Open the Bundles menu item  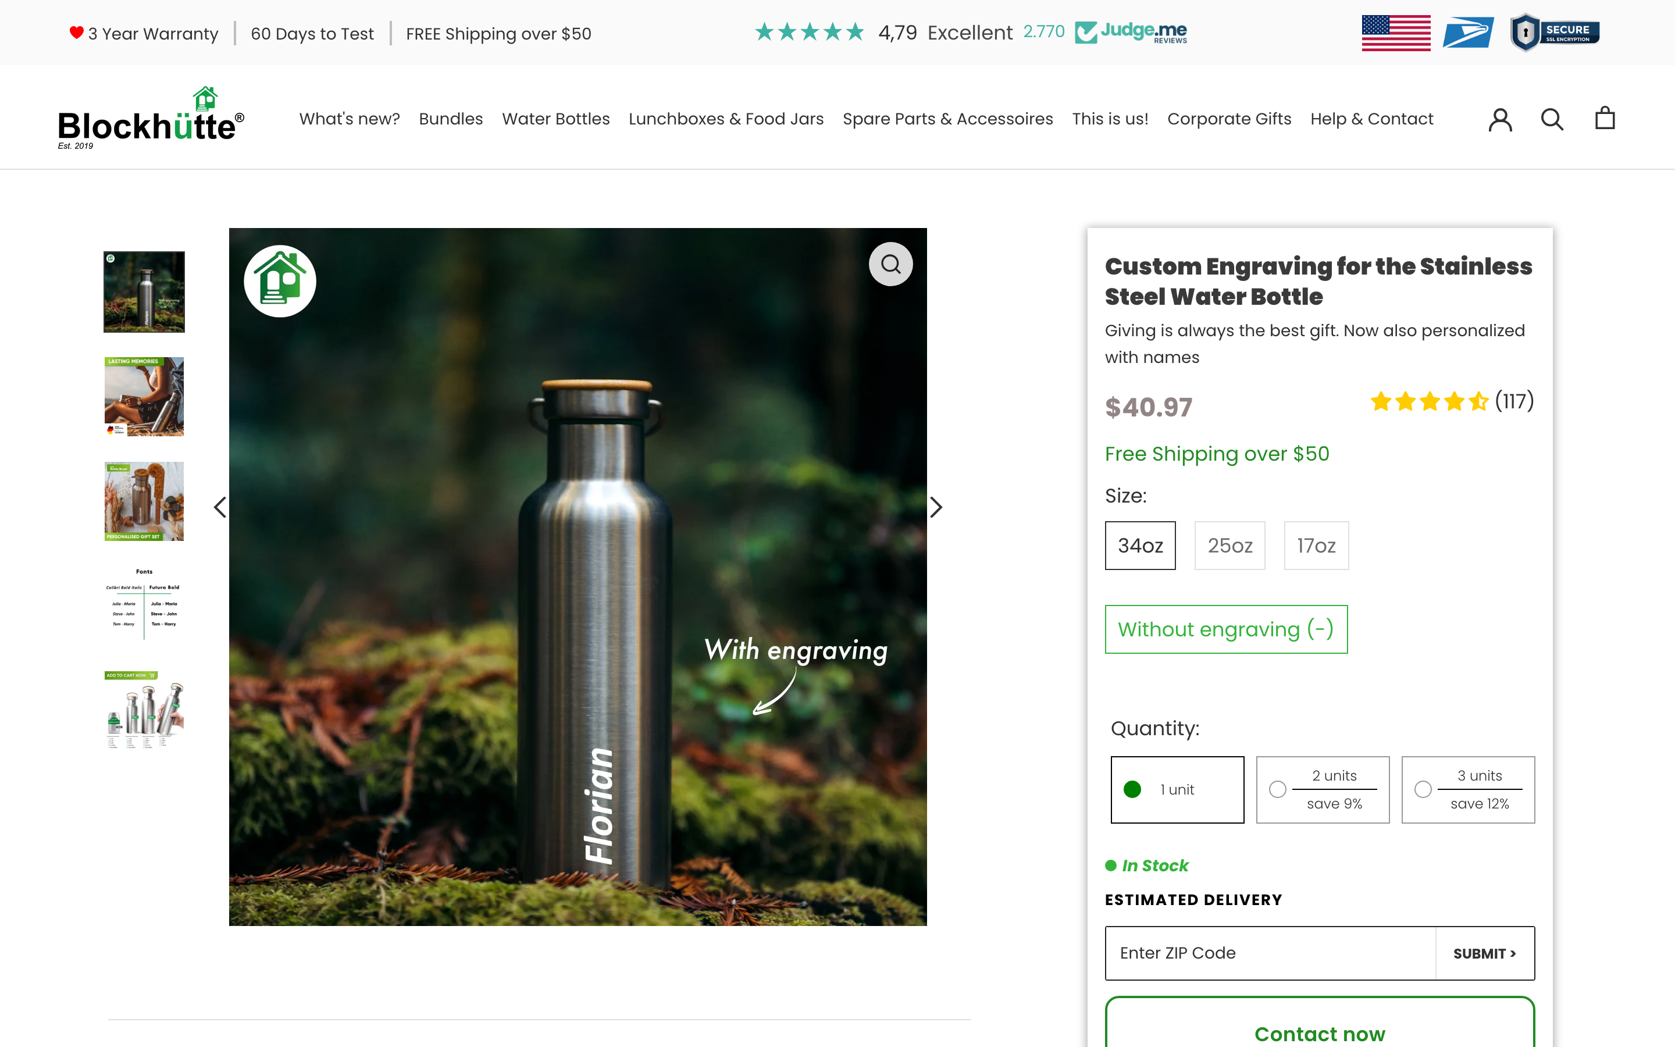pyautogui.click(x=451, y=119)
